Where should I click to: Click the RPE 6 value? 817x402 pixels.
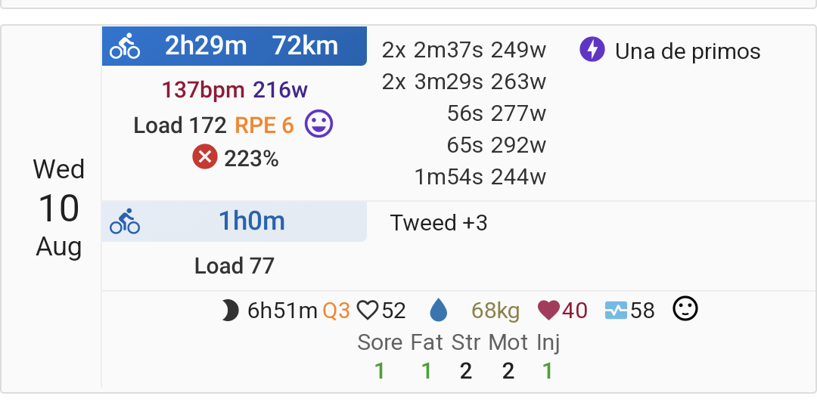coord(264,125)
